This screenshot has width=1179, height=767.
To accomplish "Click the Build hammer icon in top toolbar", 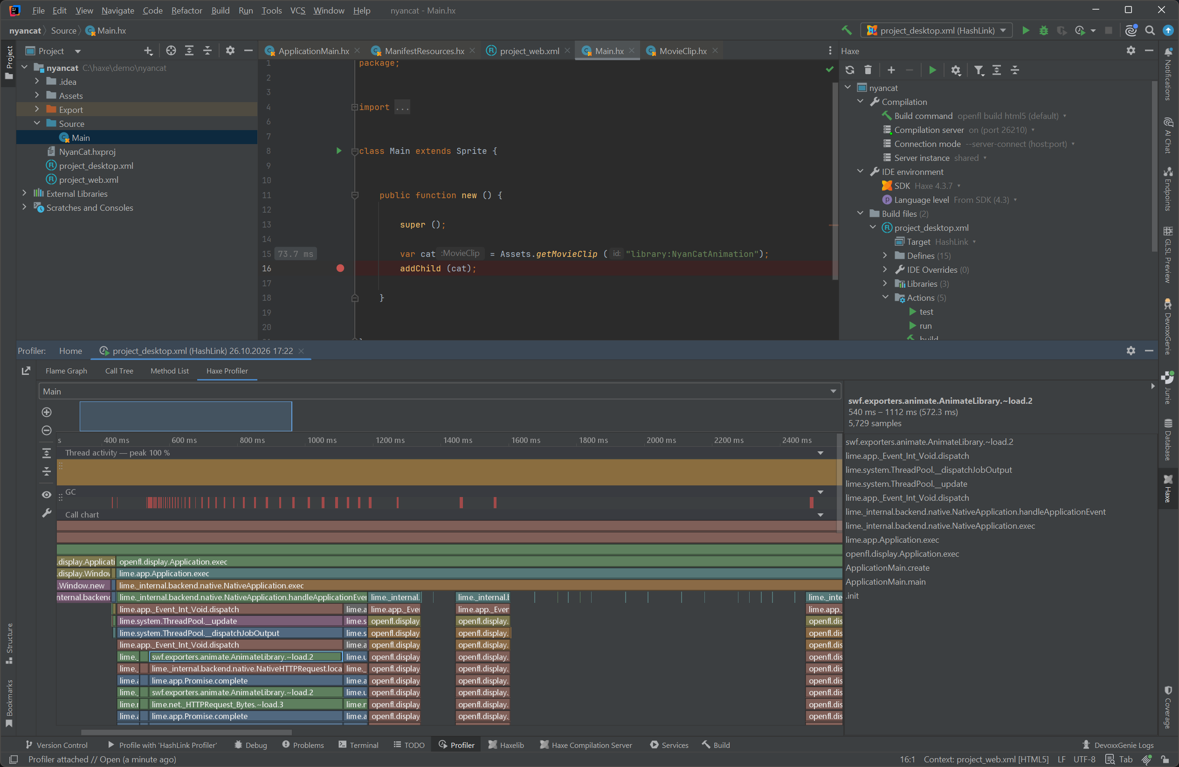I will point(847,31).
